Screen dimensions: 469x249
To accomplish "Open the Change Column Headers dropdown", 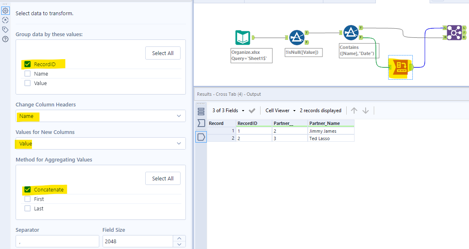I will coord(178,116).
